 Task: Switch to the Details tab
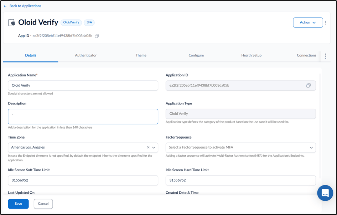click(31, 55)
